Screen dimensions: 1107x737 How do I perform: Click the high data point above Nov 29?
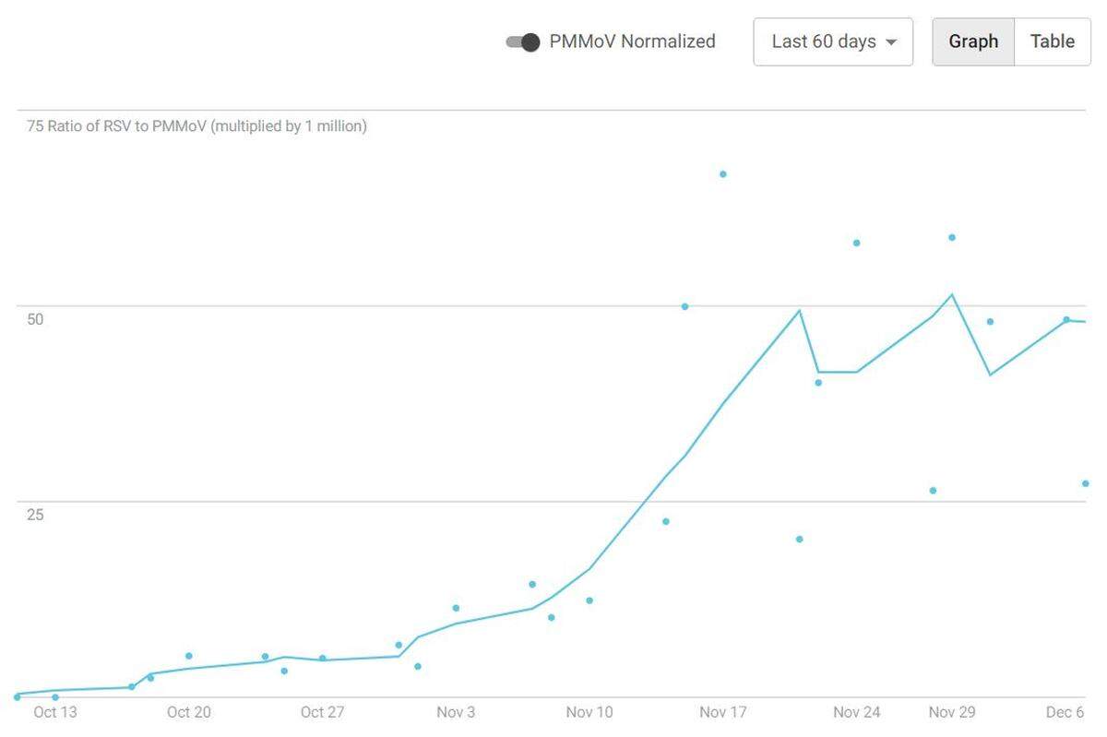[952, 238]
